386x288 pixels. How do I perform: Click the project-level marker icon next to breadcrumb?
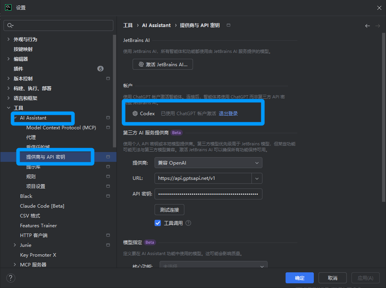pyautogui.click(x=228, y=25)
